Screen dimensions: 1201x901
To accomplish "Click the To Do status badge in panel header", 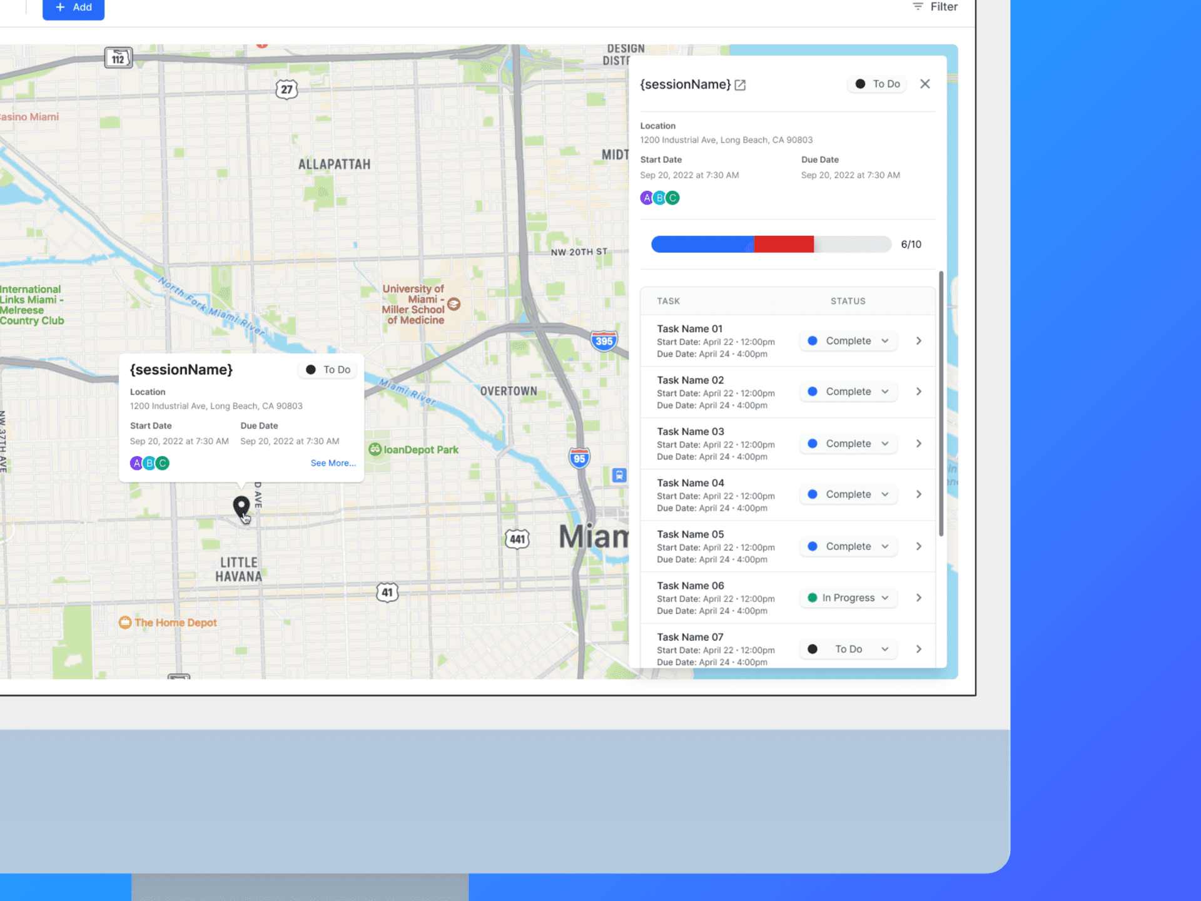I will [877, 84].
